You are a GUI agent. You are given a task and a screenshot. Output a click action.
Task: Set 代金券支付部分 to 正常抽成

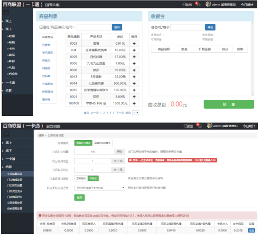pos(80,179)
